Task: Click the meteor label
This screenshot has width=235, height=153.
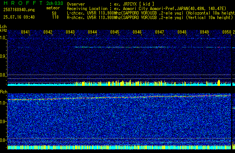Action: click(53, 8)
